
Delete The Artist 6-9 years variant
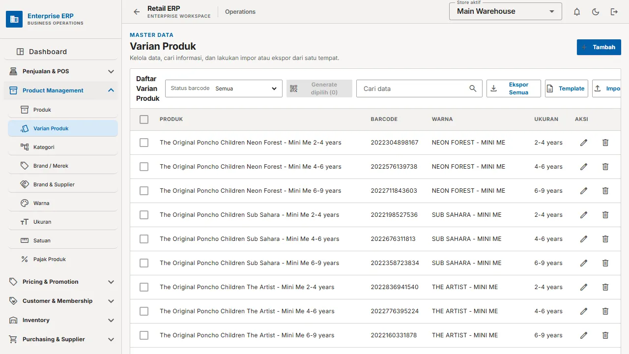[x=605, y=335]
